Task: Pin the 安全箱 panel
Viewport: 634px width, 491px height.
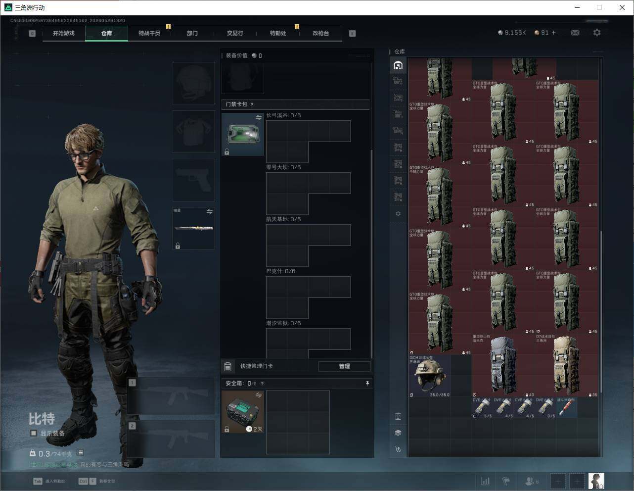Action: pos(367,384)
